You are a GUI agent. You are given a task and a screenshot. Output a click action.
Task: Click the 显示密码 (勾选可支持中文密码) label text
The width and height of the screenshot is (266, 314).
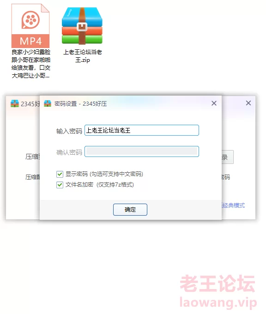point(104,174)
